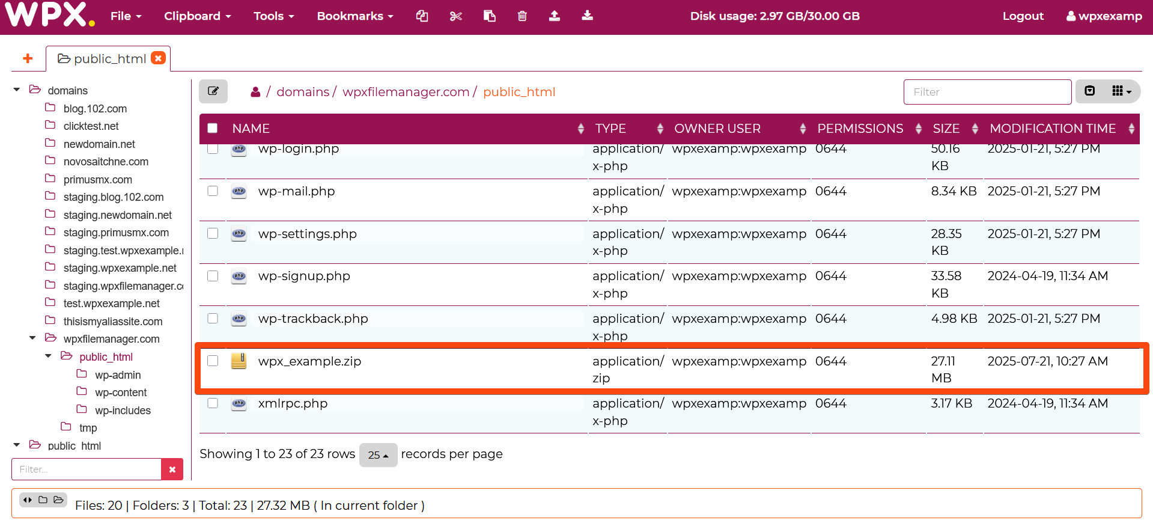
Task: Open wpx_example.zip file name
Action: [309, 361]
